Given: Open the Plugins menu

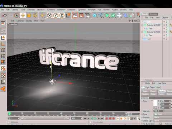Looking at the screenshot, I should tap(115, 10).
